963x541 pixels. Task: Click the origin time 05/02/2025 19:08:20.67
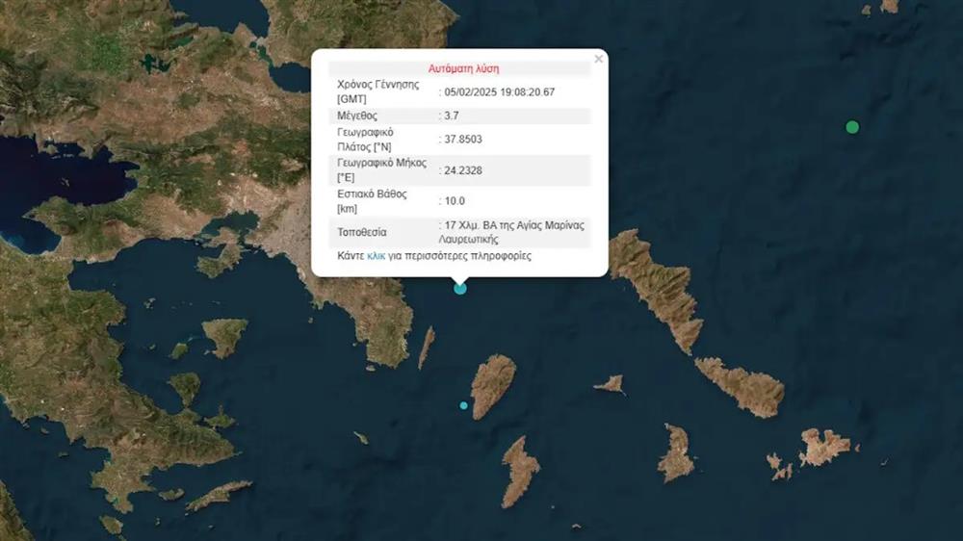[x=499, y=92]
